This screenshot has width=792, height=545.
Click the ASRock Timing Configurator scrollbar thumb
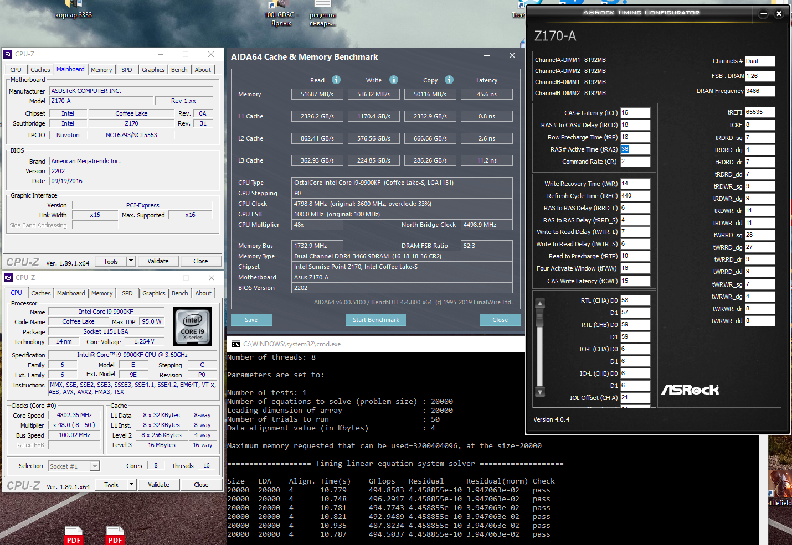tap(540, 318)
